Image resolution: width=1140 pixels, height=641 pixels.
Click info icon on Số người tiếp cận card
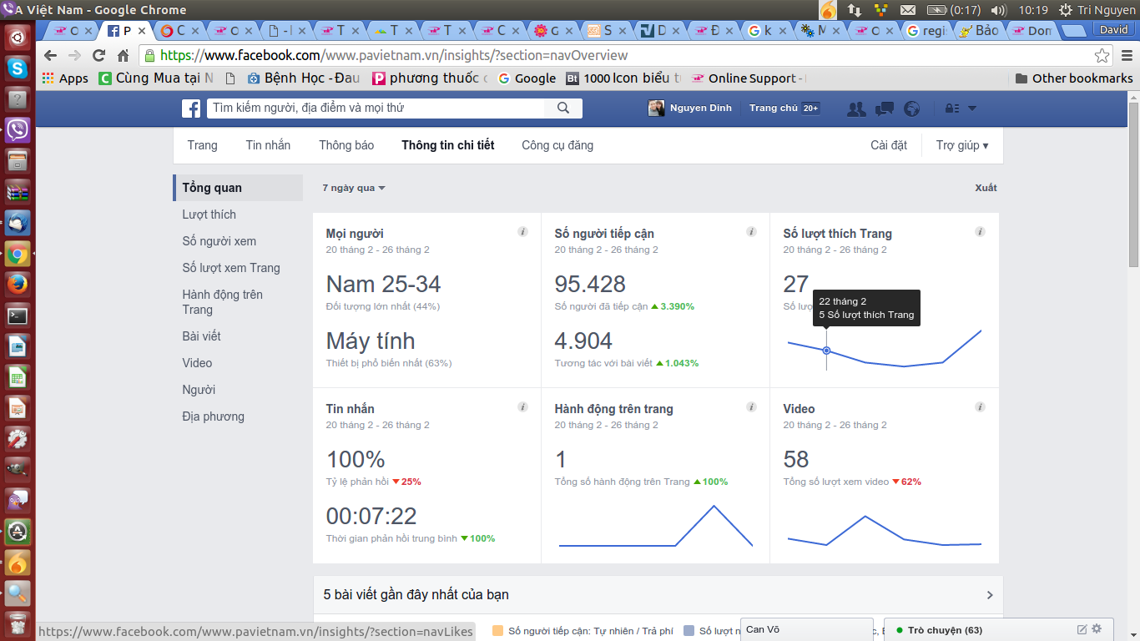[751, 232]
